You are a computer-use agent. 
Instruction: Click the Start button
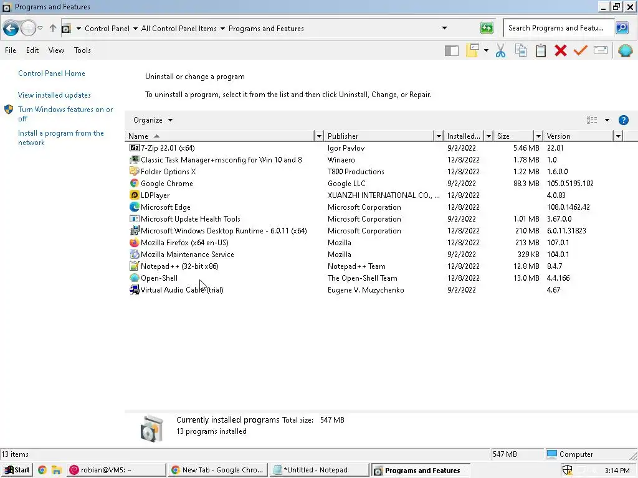(x=16, y=471)
